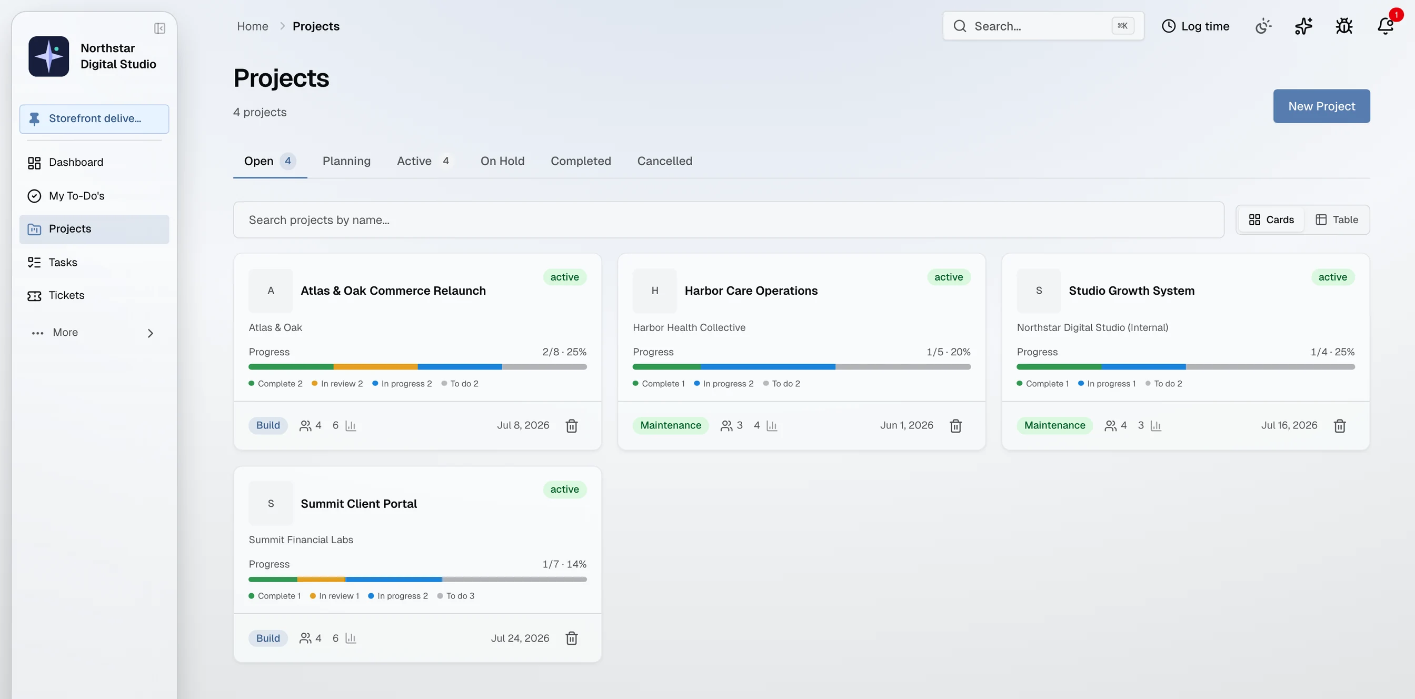Click members icon on Studio Growth card
The width and height of the screenshot is (1415, 699).
1110,425
